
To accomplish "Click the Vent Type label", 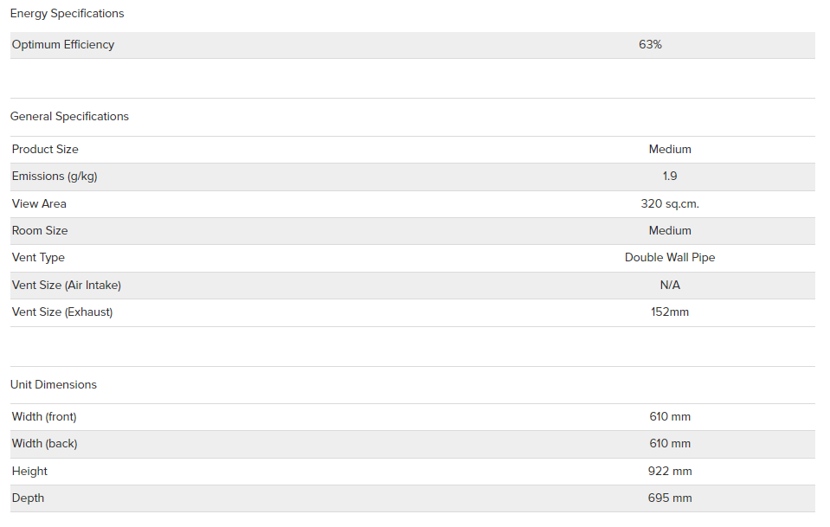I will pos(38,258).
